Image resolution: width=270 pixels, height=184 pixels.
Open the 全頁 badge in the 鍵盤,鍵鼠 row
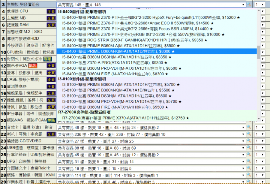point(51,100)
